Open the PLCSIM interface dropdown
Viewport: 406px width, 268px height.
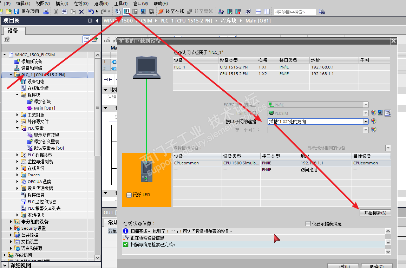[366, 113]
